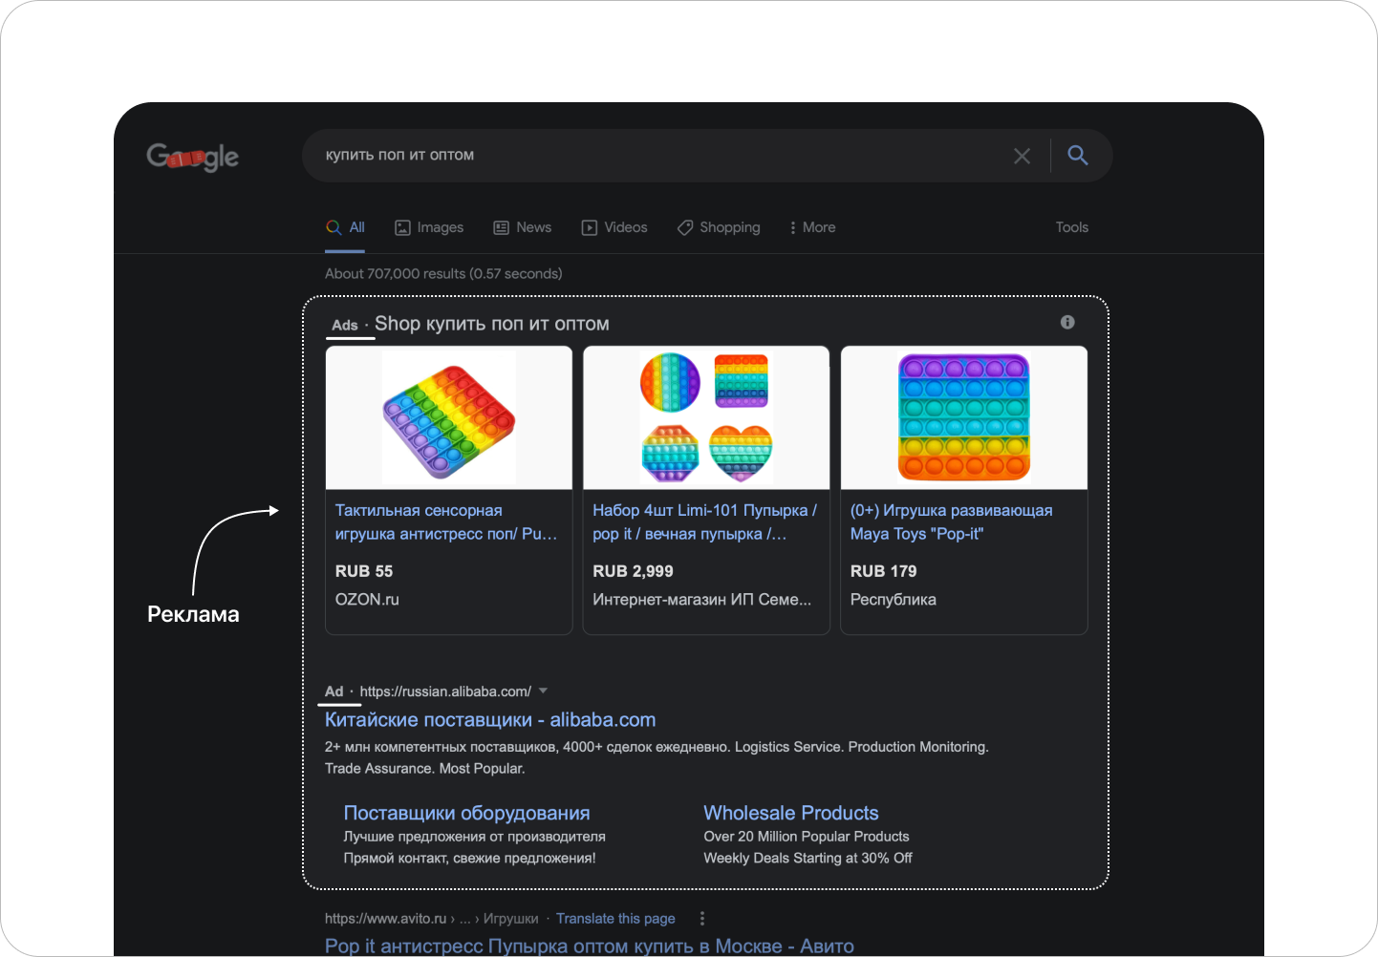This screenshot has width=1378, height=957.
Task: Clear the search query with X icon
Action: pos(1022,156)
